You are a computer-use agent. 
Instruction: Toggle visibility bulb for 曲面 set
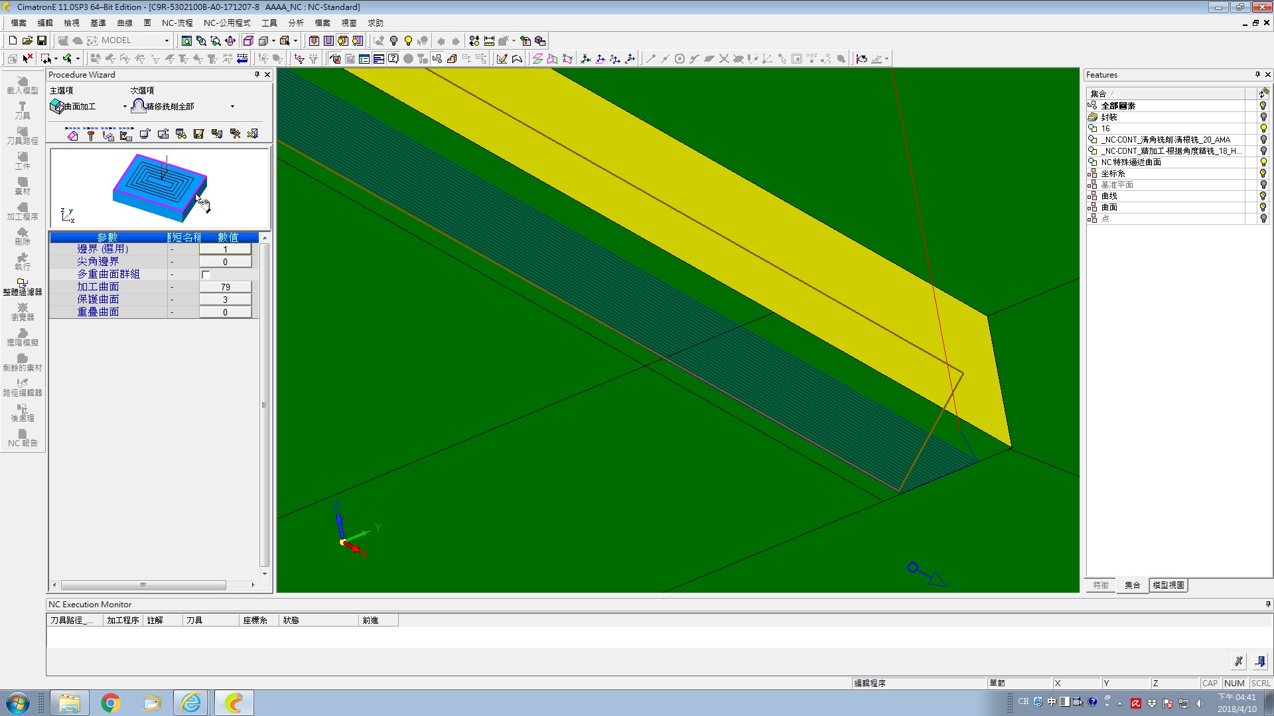point(1263,207)
